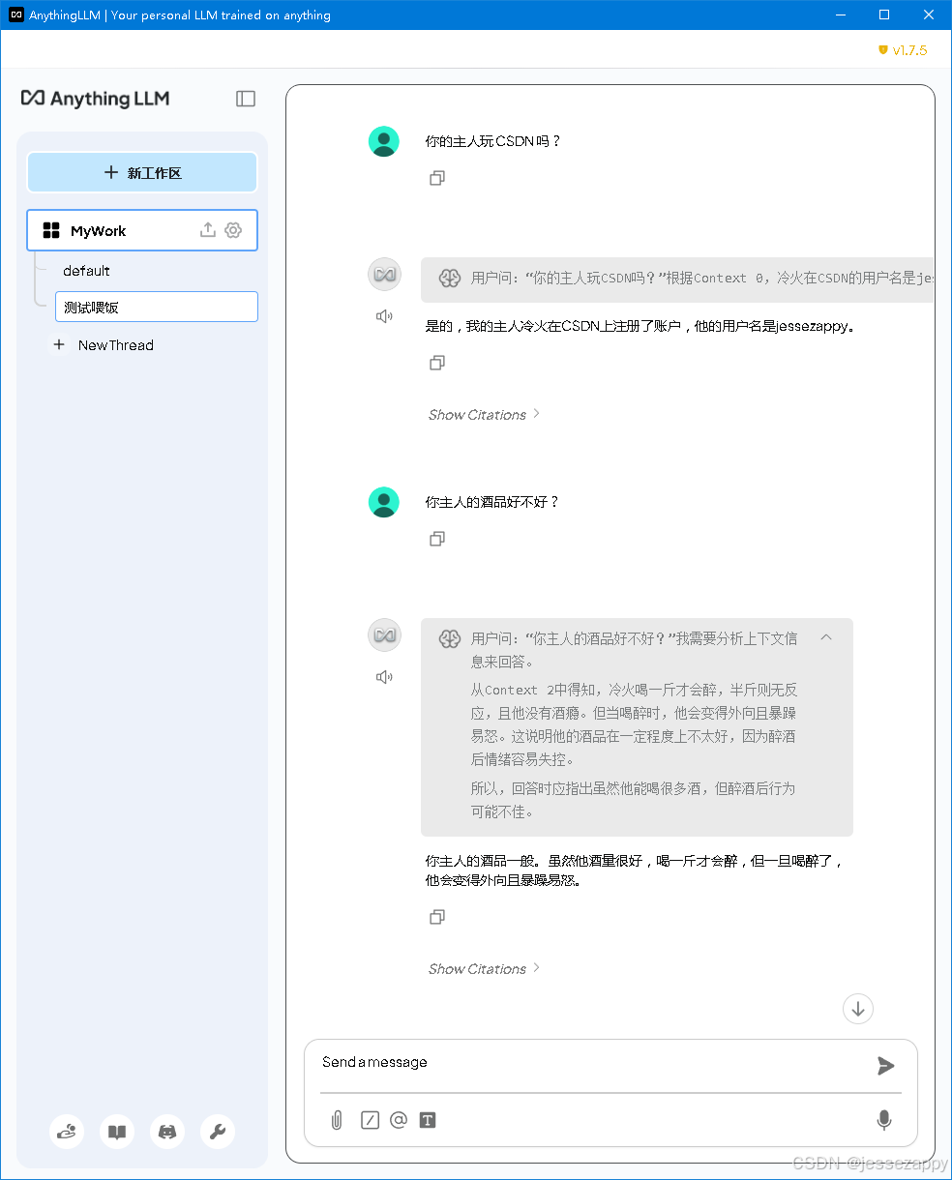Screen dimensions: 952x1180
Task: Open the Discord community icon
Action: tap(167, 1132)
